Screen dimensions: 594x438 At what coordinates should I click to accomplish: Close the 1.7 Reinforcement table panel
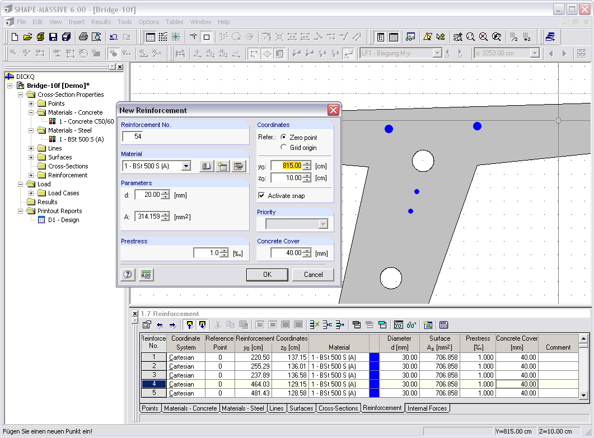(135, 313)
